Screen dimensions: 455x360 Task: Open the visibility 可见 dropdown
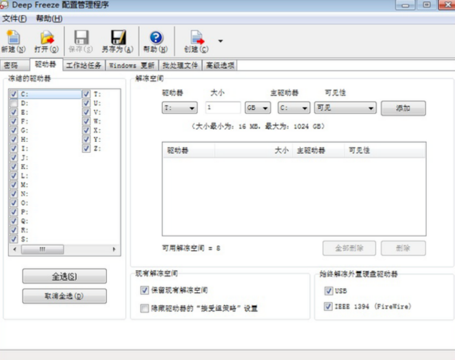click(345, 108)
